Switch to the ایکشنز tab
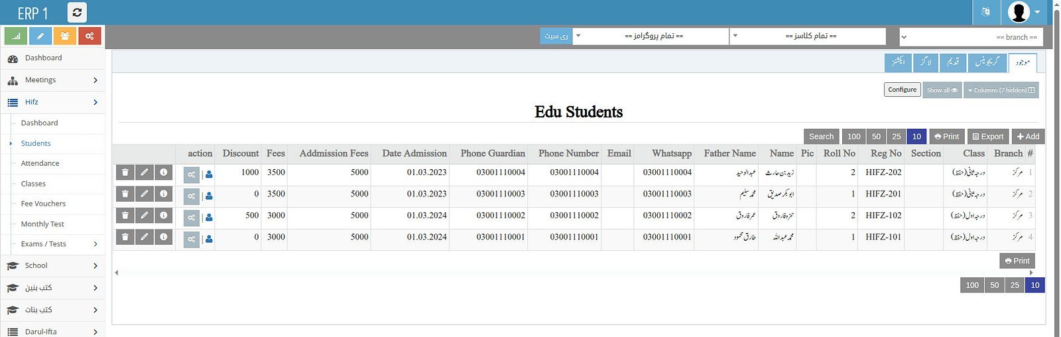The image size is (1061, 337). (x=898, y=62)
